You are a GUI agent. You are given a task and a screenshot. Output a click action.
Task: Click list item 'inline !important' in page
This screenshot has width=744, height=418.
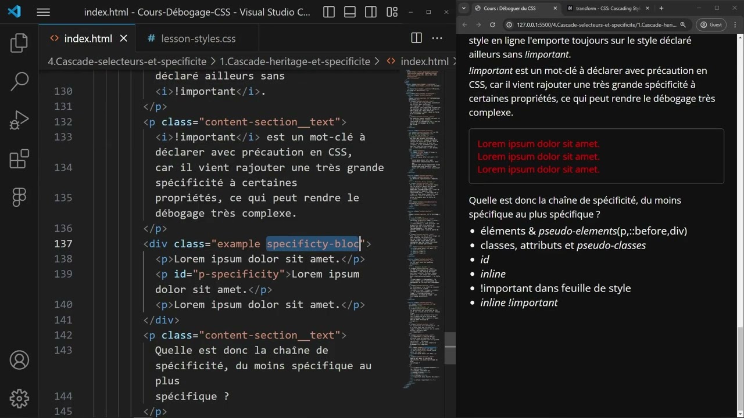519,302
